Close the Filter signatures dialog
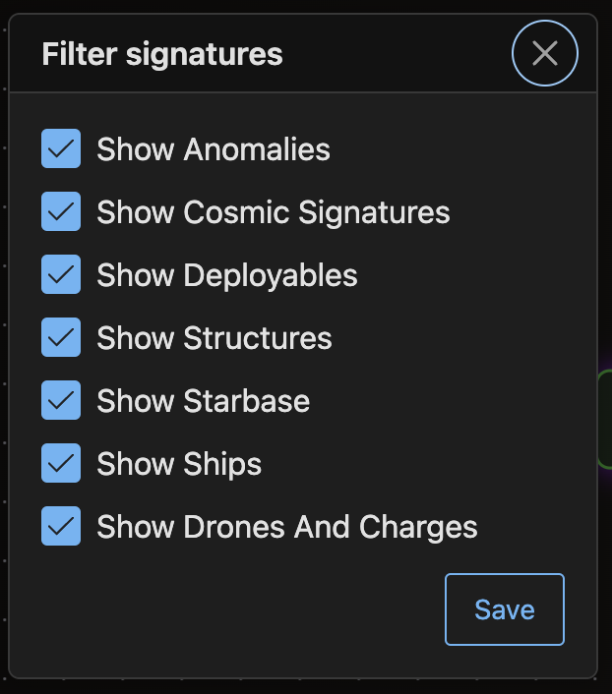Screen dimensions: 612x694 545,53
